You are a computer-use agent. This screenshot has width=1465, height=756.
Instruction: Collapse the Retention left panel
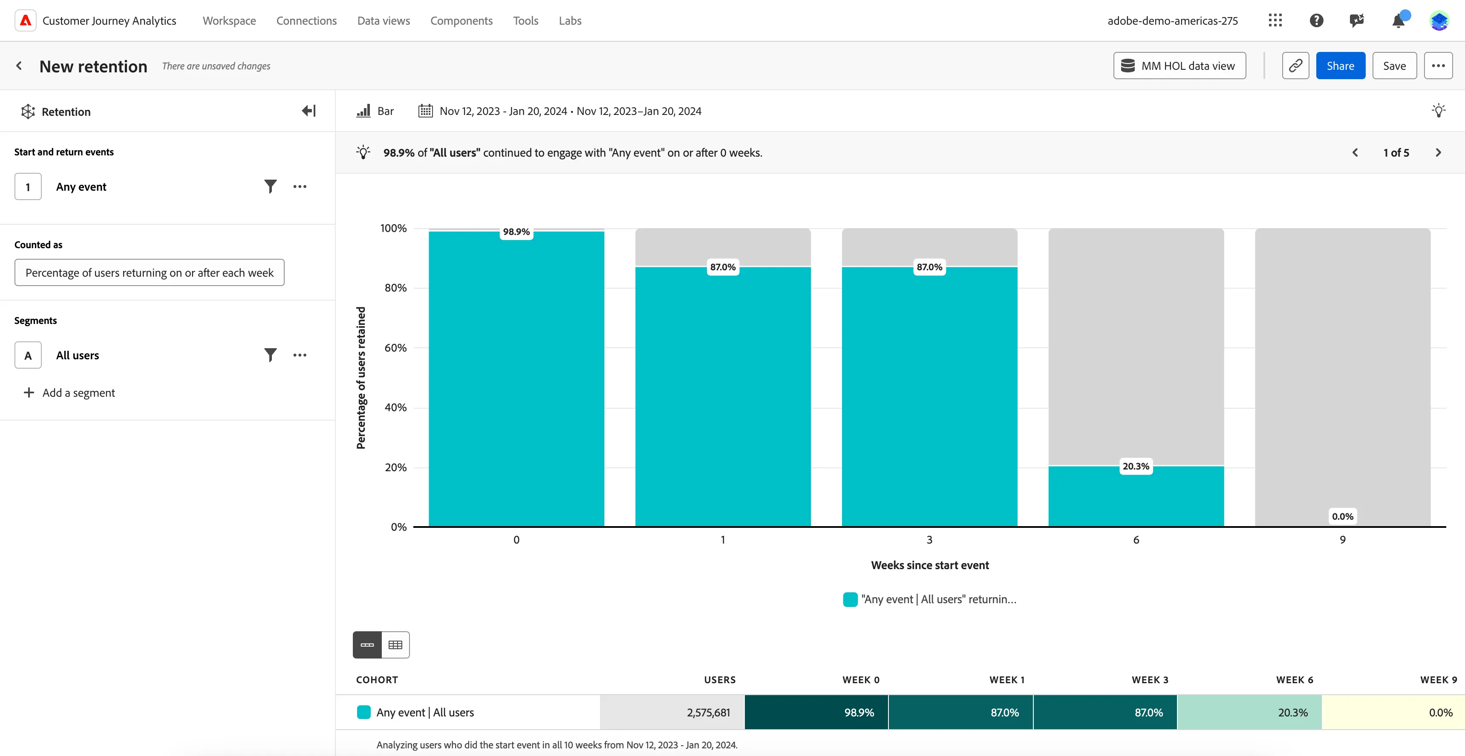coord(309,111)
